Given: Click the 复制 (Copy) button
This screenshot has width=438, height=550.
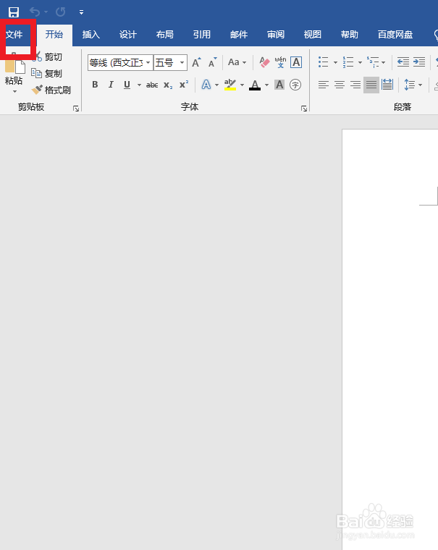Looking at the screenshot, I should point(46,73).
